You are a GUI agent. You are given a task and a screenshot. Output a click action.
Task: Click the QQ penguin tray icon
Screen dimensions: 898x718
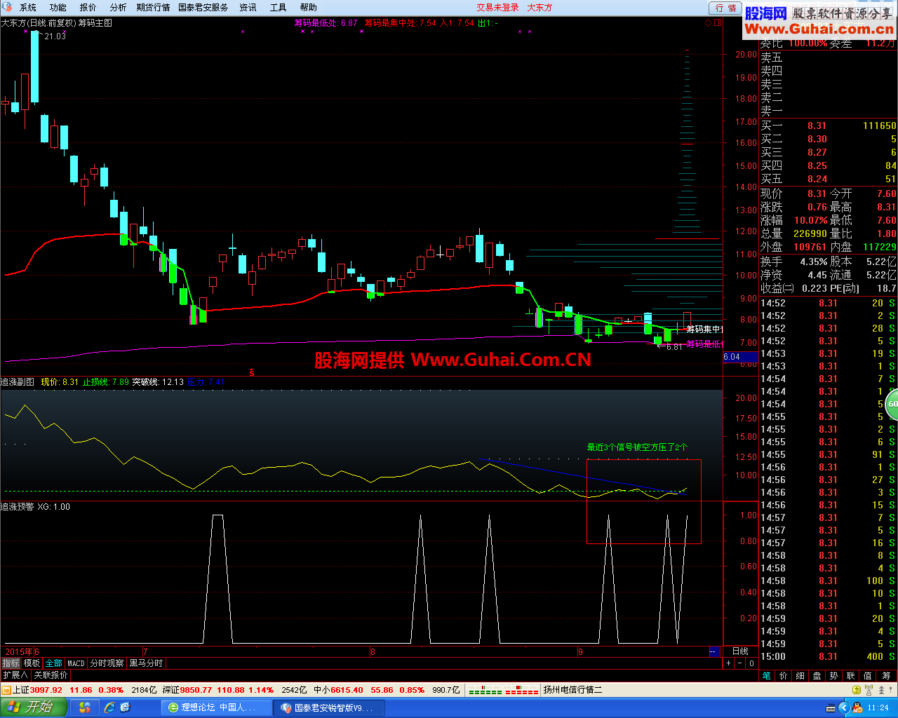coord(857,707)
